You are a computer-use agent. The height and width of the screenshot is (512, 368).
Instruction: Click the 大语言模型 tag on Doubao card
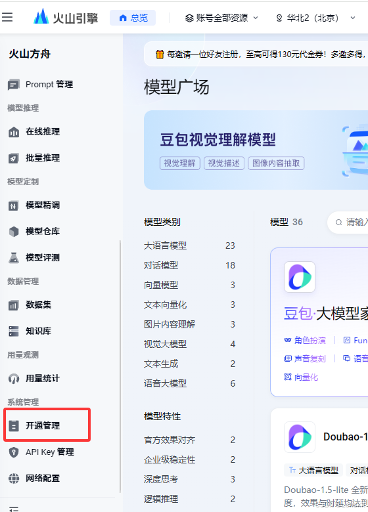[x=313, y=470]
